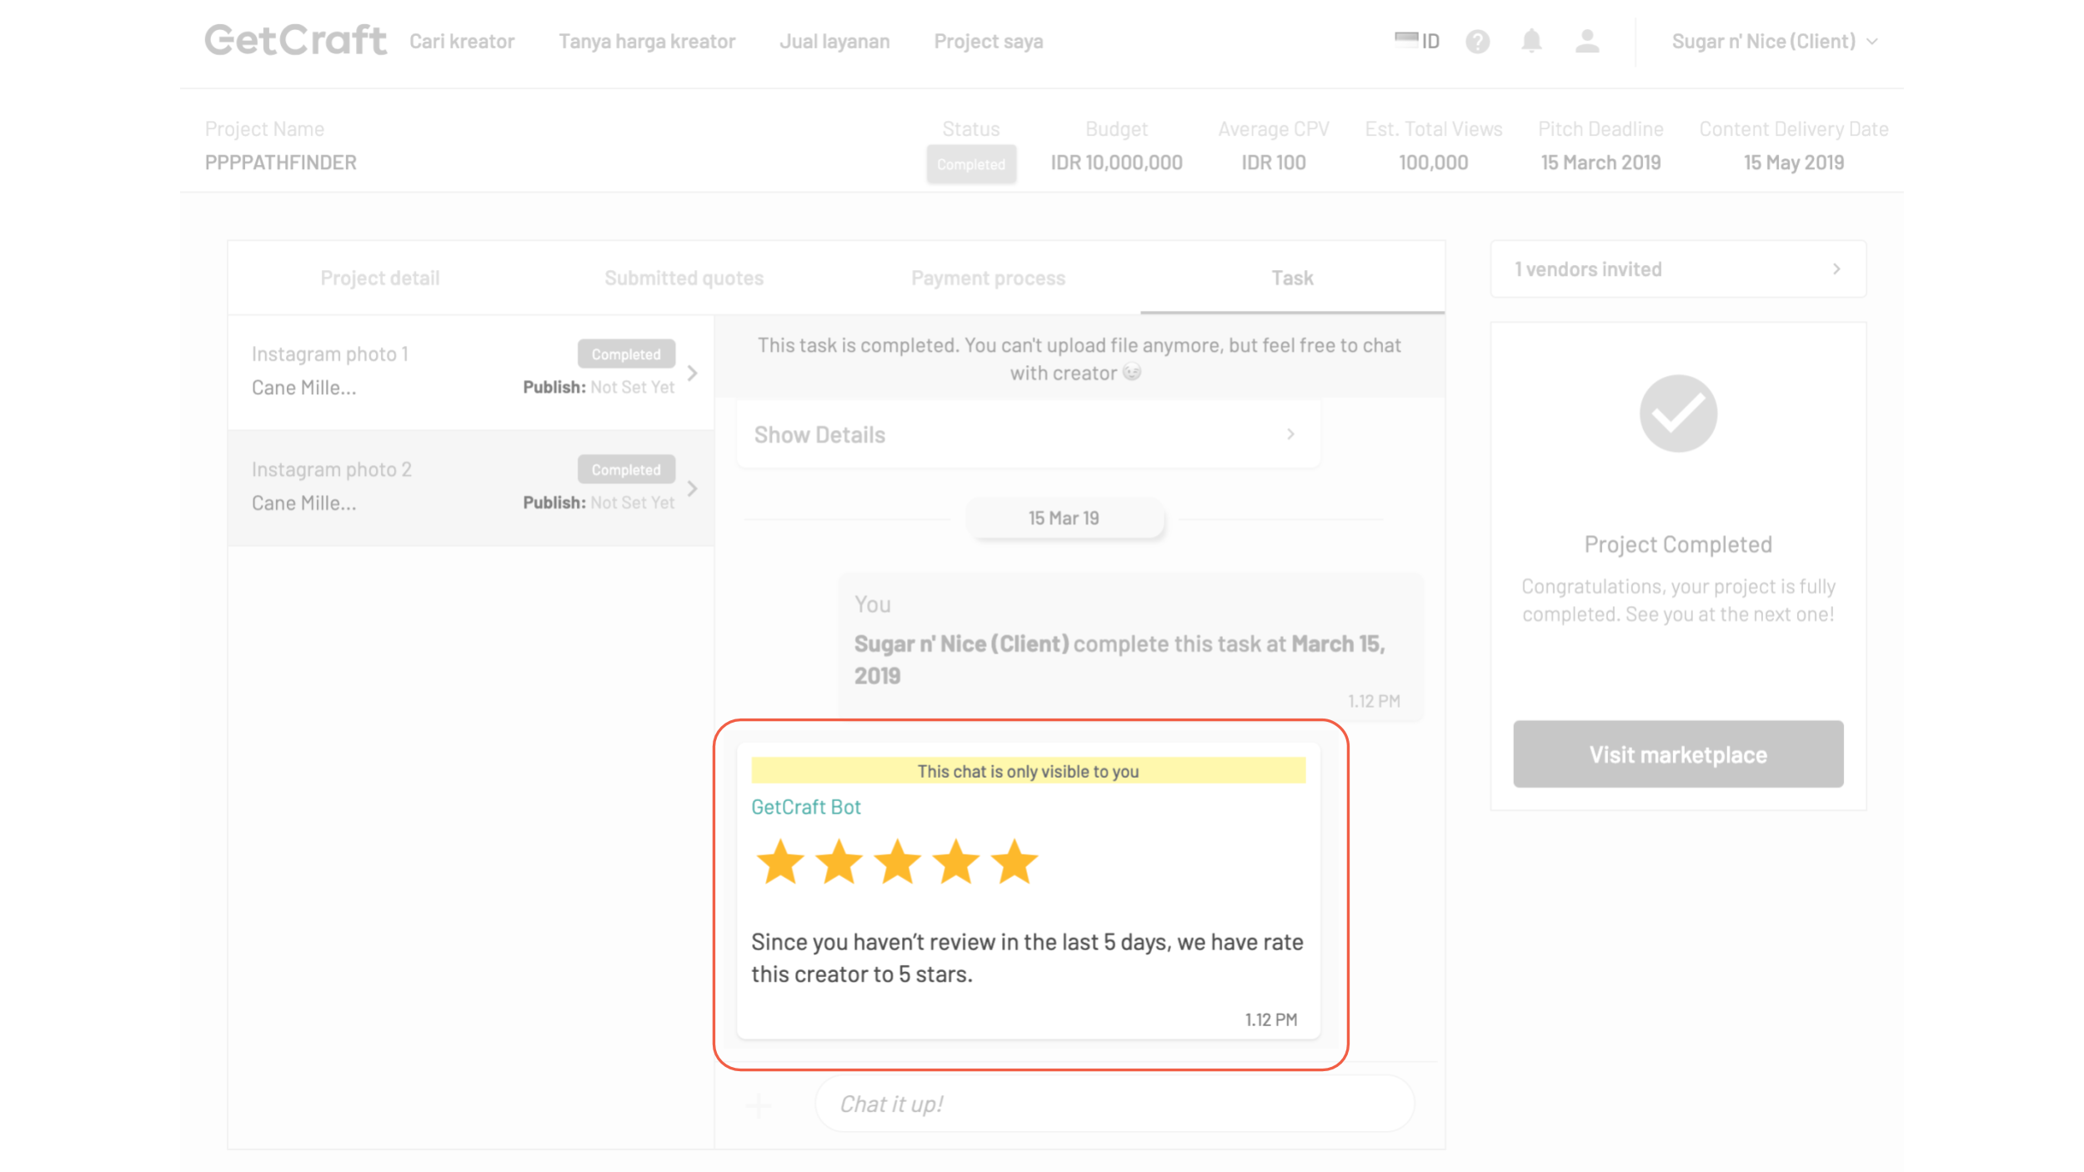Click Completed badge of Instagram photo 2
Viewport: 2084px width, 1172px height.
coord(626,470)
